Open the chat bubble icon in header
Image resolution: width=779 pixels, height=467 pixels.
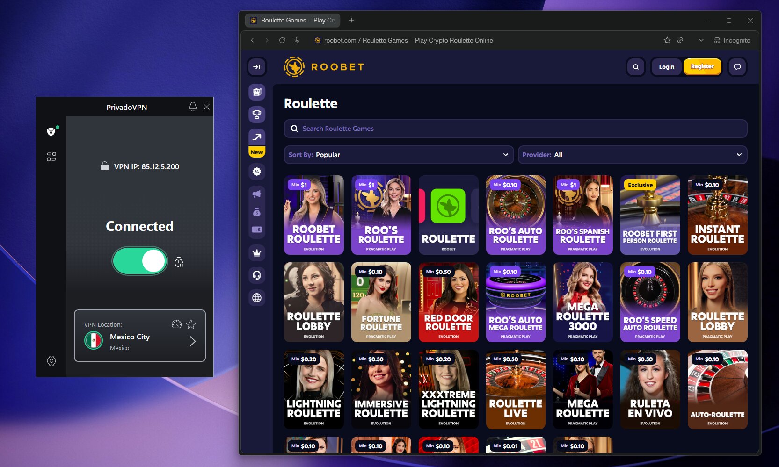click(x=737, y=67)
